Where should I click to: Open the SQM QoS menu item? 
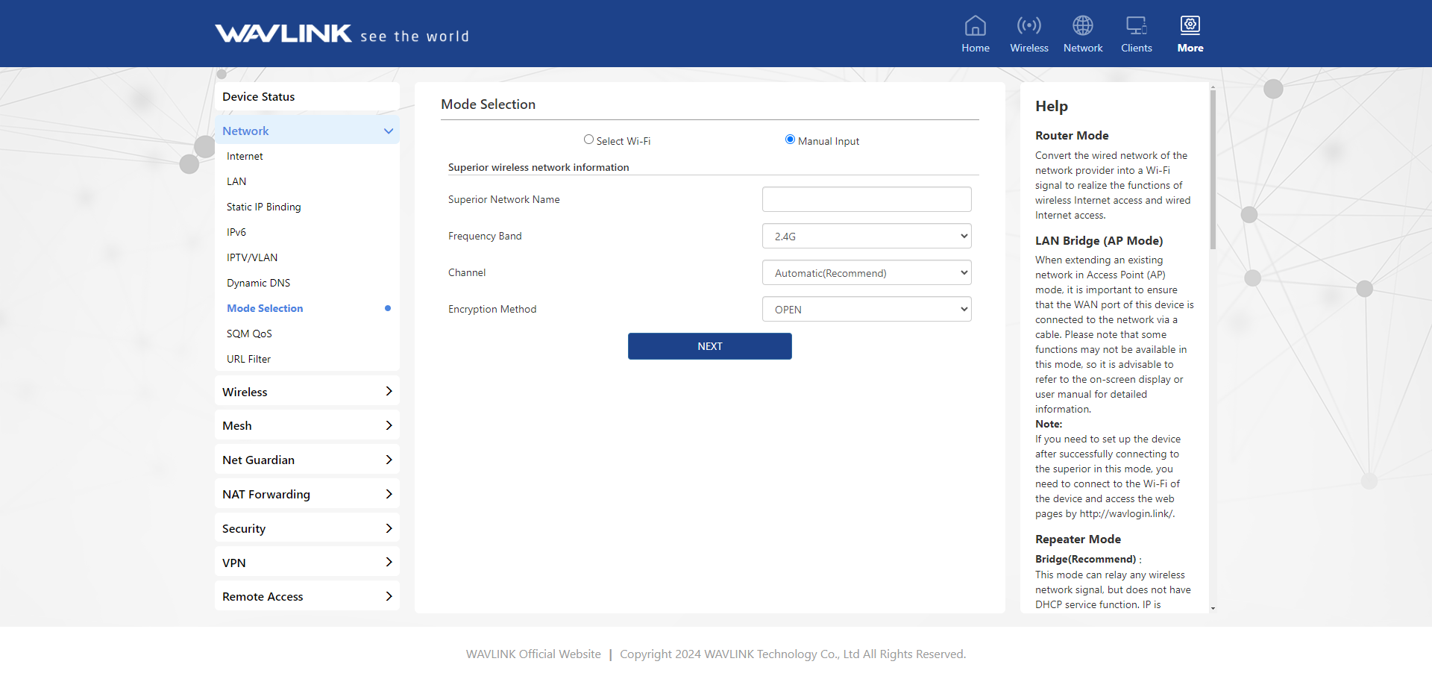[249, 334]
